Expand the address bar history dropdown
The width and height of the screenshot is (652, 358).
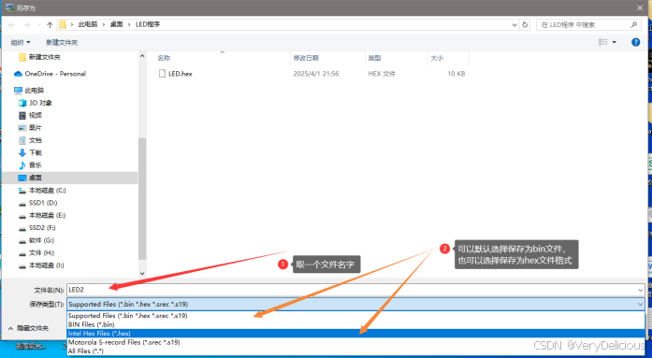(514, 25)
